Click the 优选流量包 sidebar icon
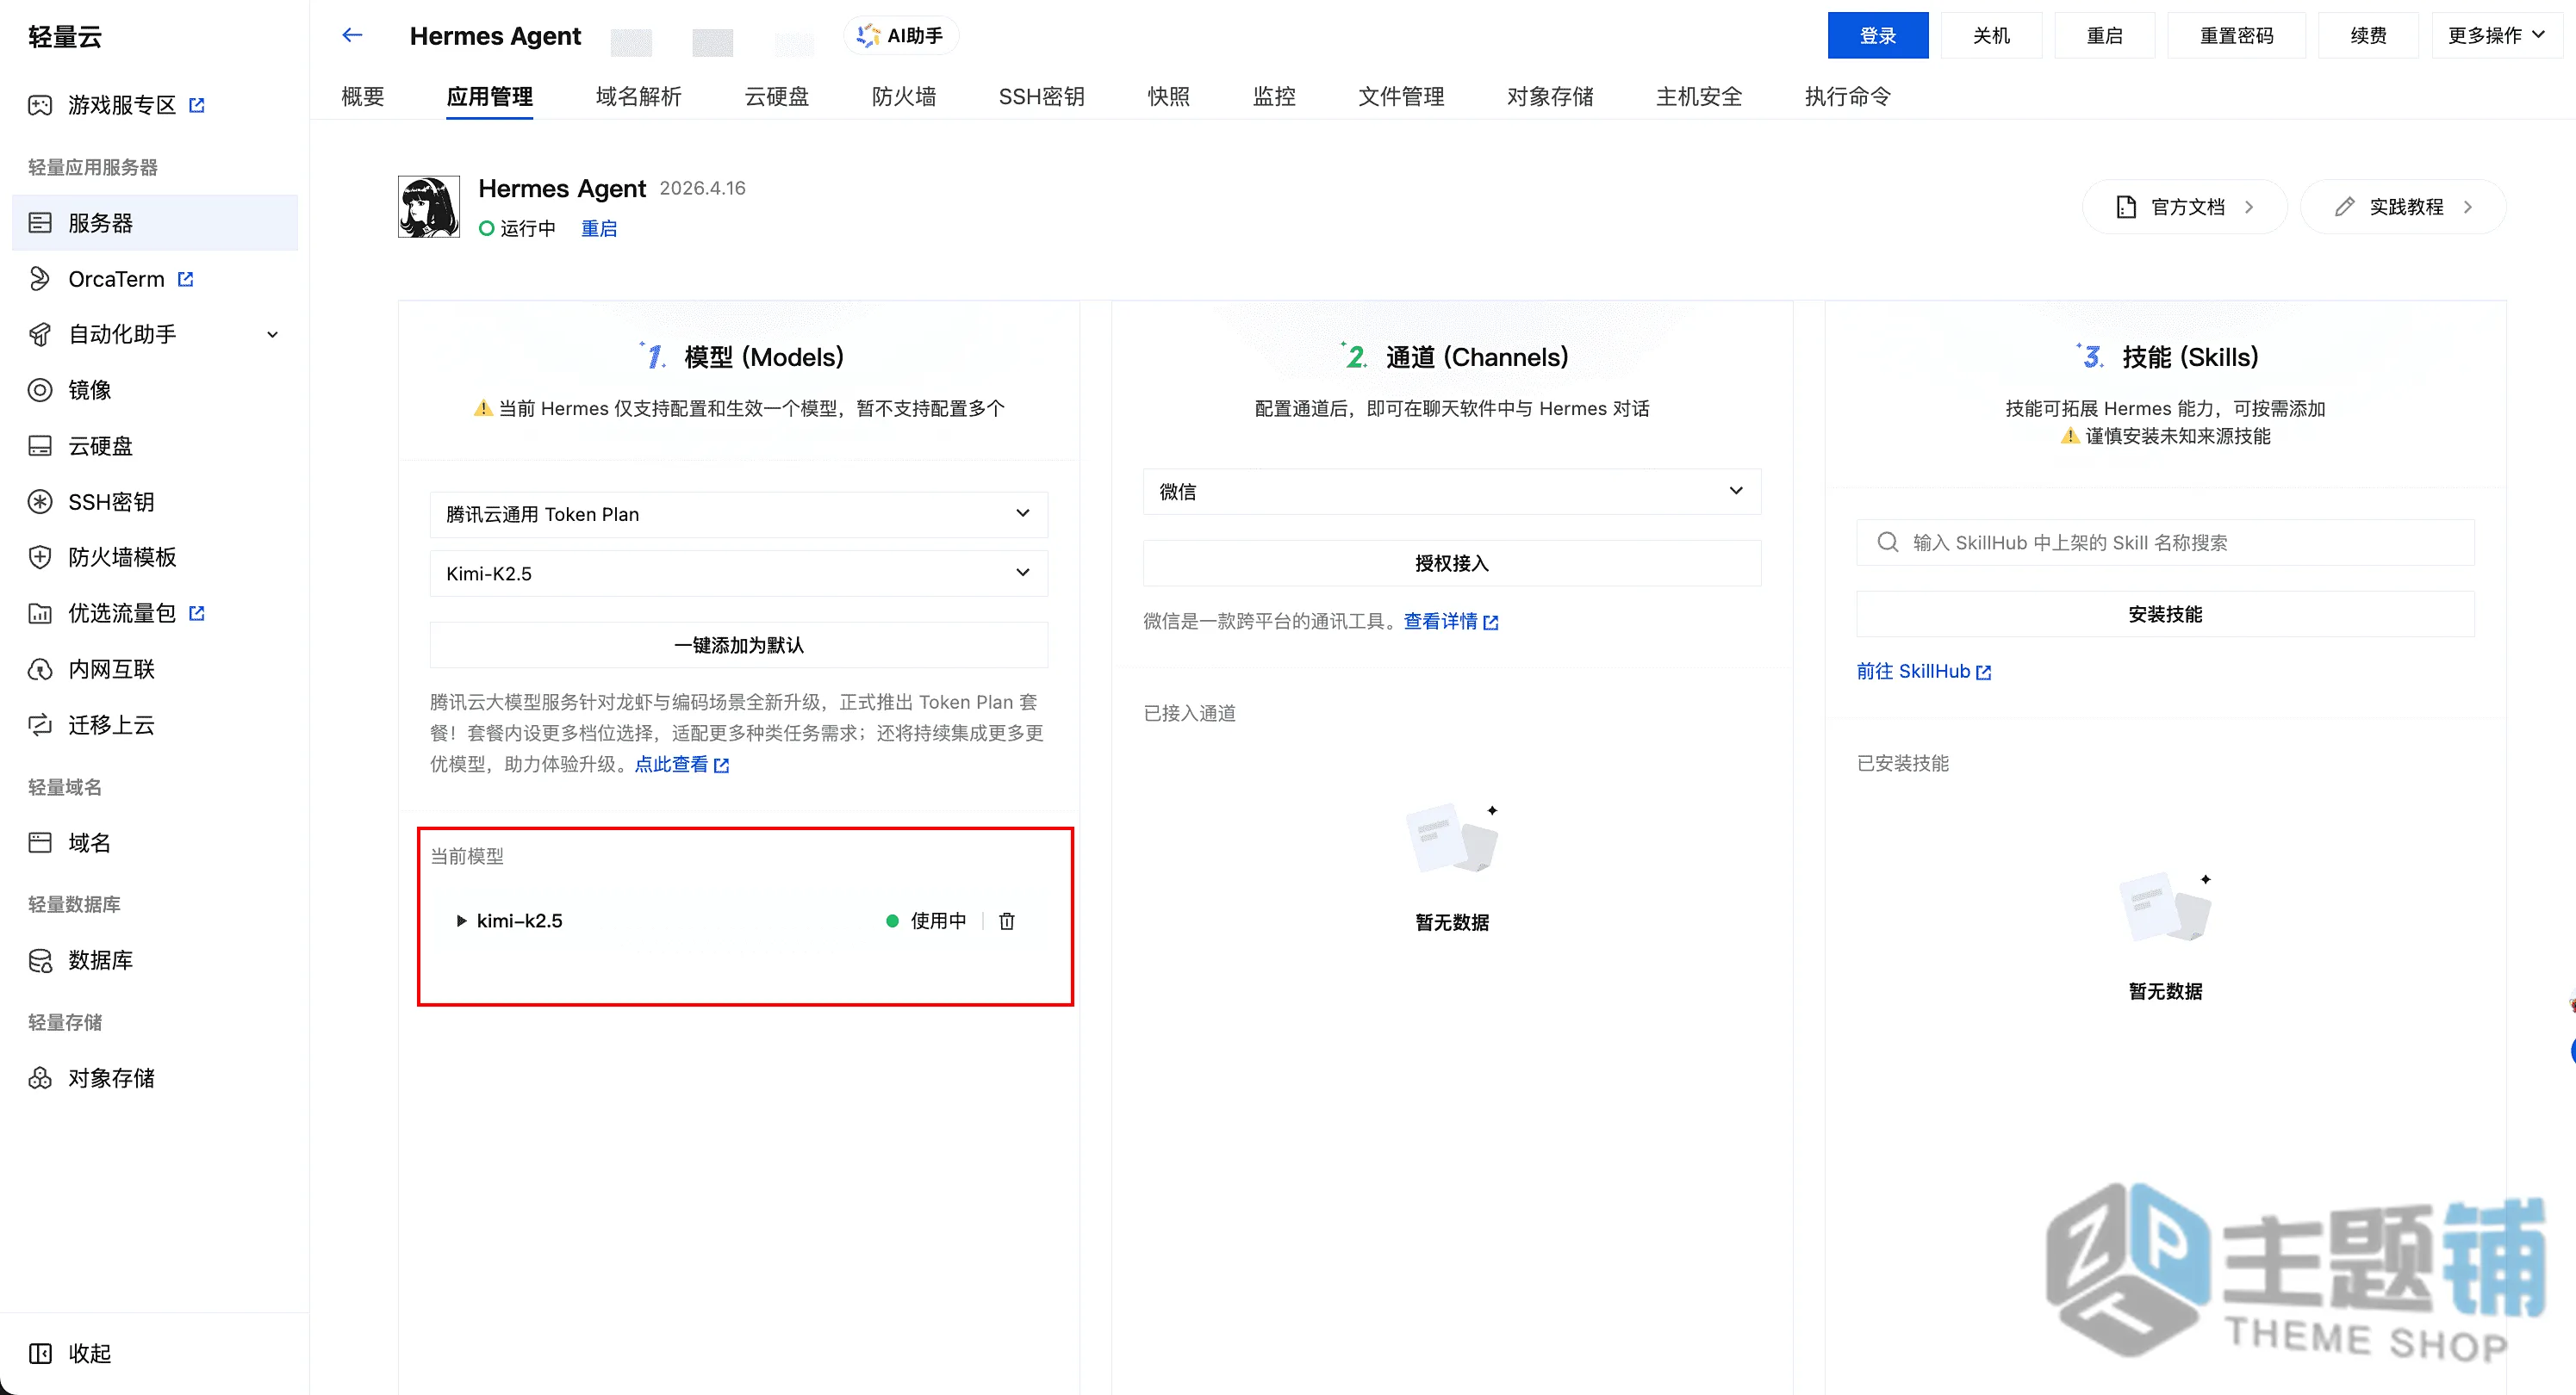The width and height of the screenshot is (2576, 1395). [40, 612]
